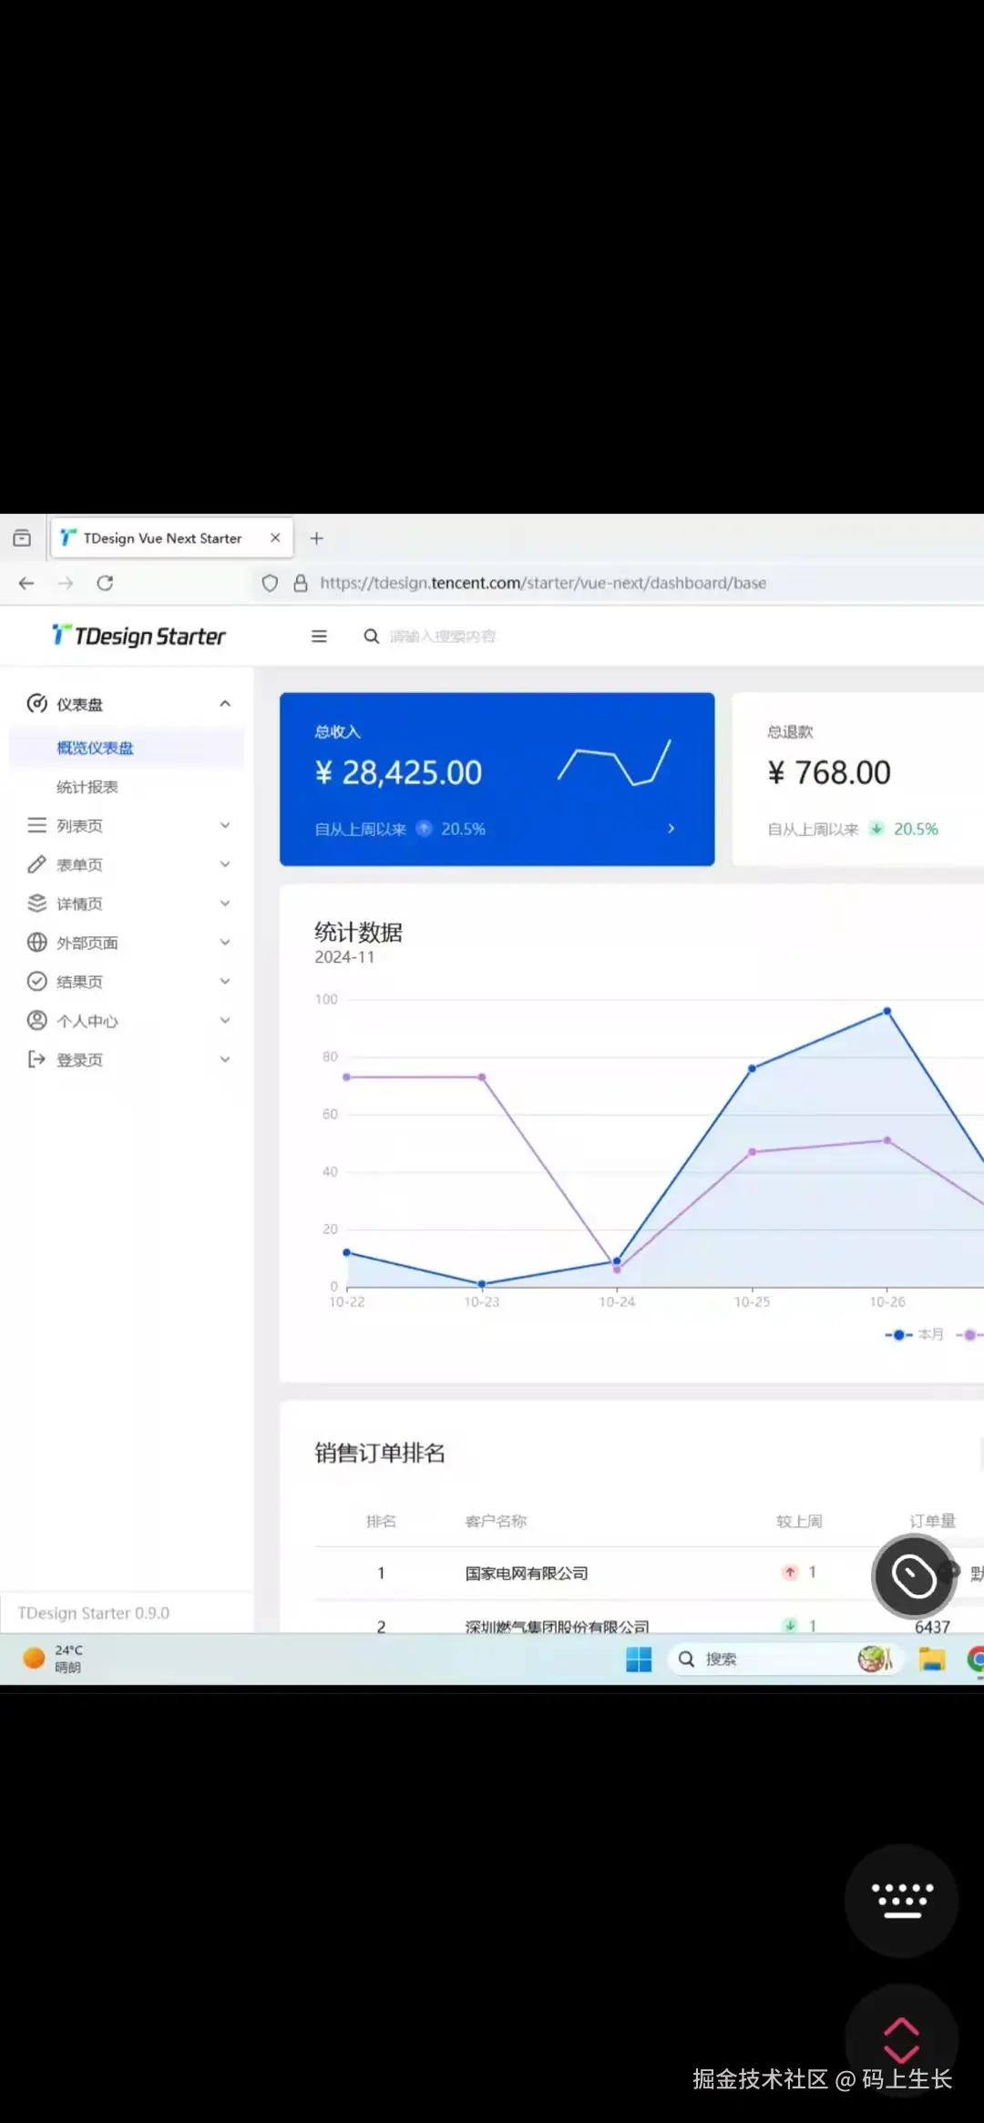Expand the 个人中心 chevron
The width and height of the screenshot is (984, 2123).
[225, 1021]
